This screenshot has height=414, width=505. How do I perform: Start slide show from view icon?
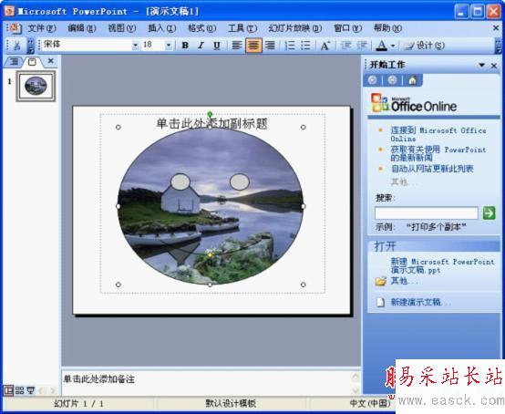31,390
